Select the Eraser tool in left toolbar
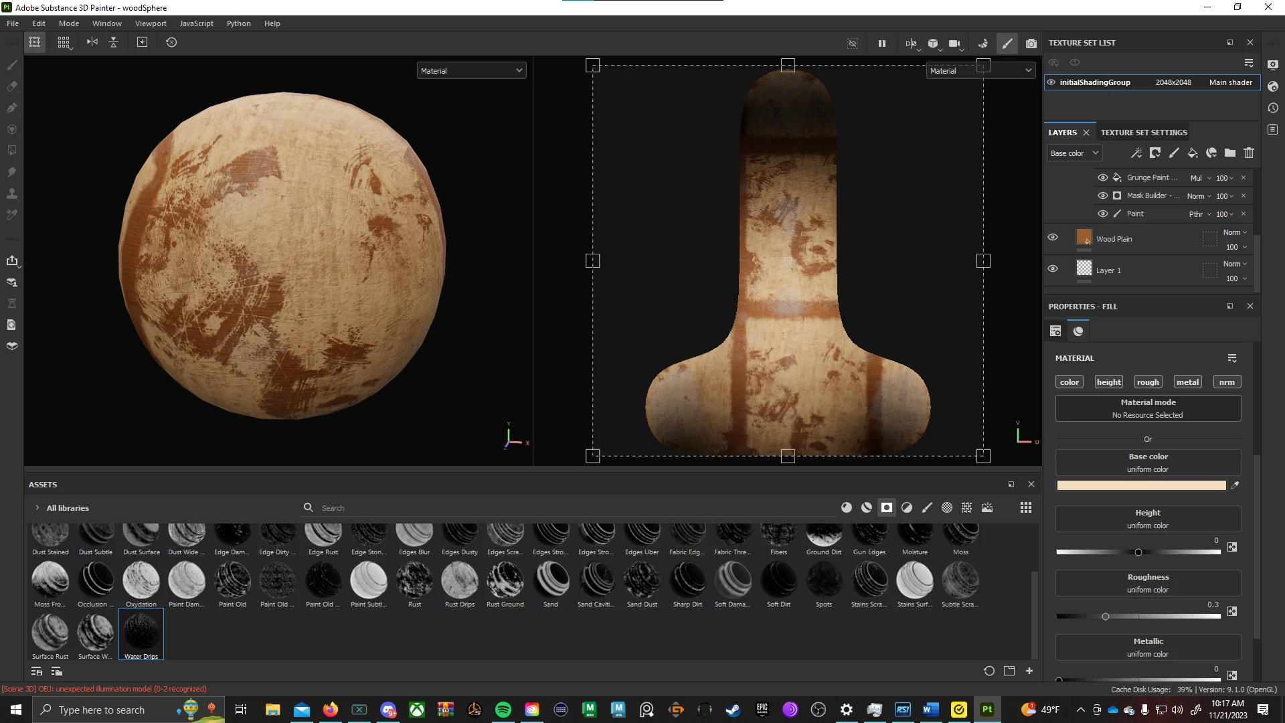 pyautogui.click(x=11, y=86)
